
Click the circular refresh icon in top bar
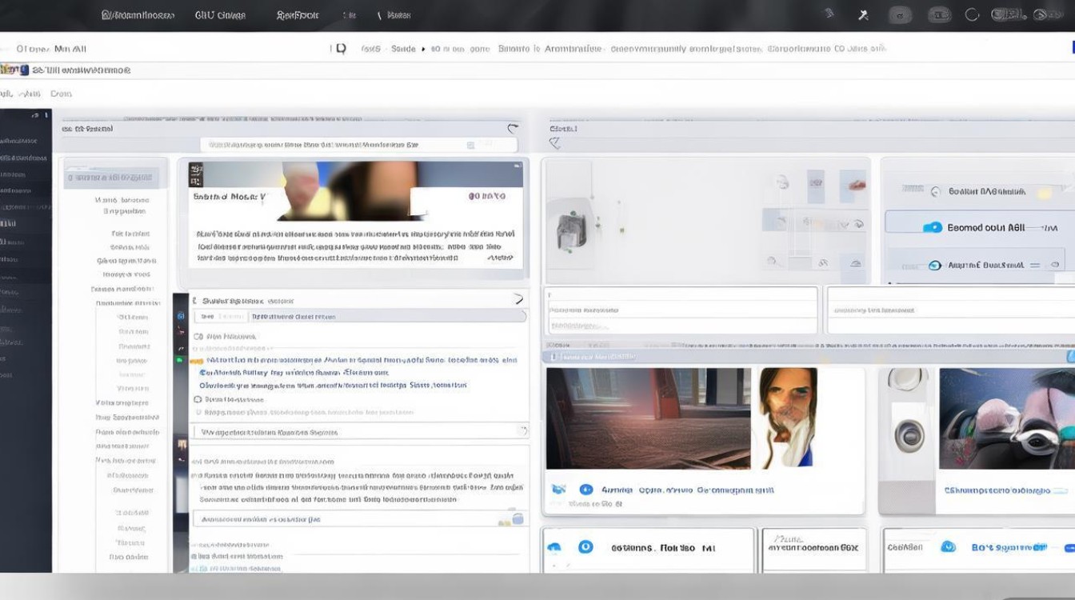tap(973, 15)
